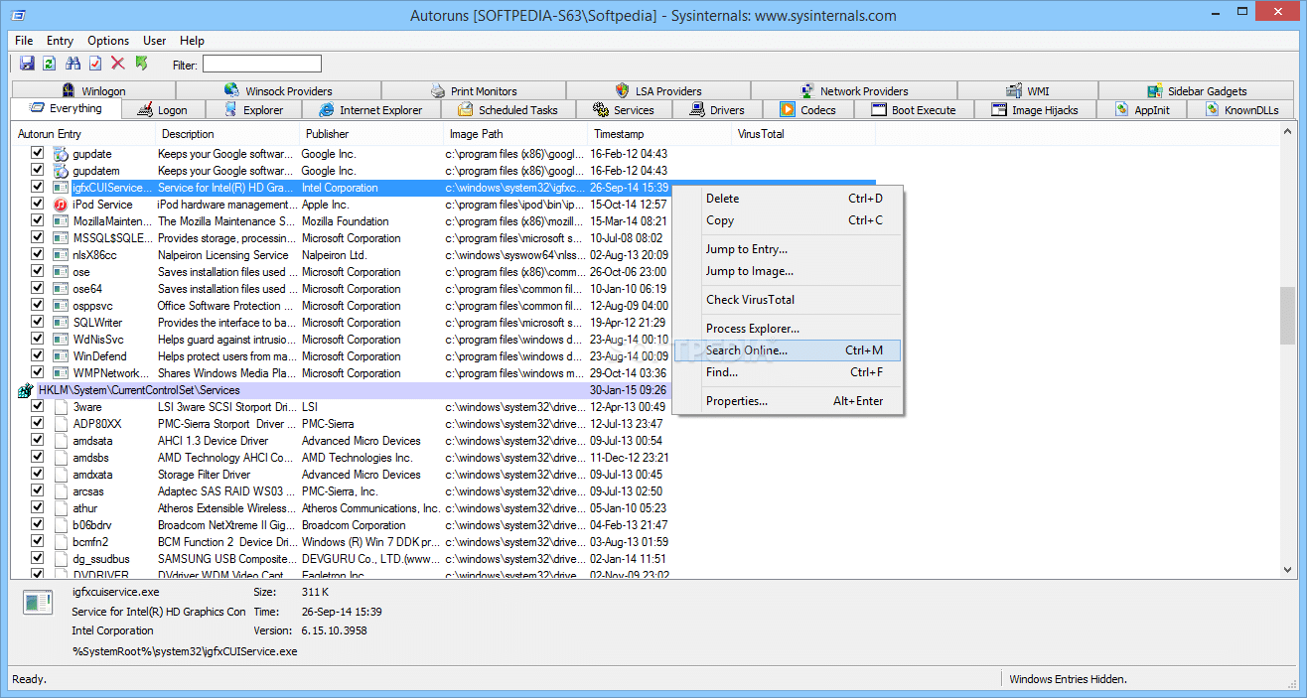Viewport: 1307px width, 698px height.
Task: Open the Winlogon tab
Action: pyautogui.click(x=93, y=90)
